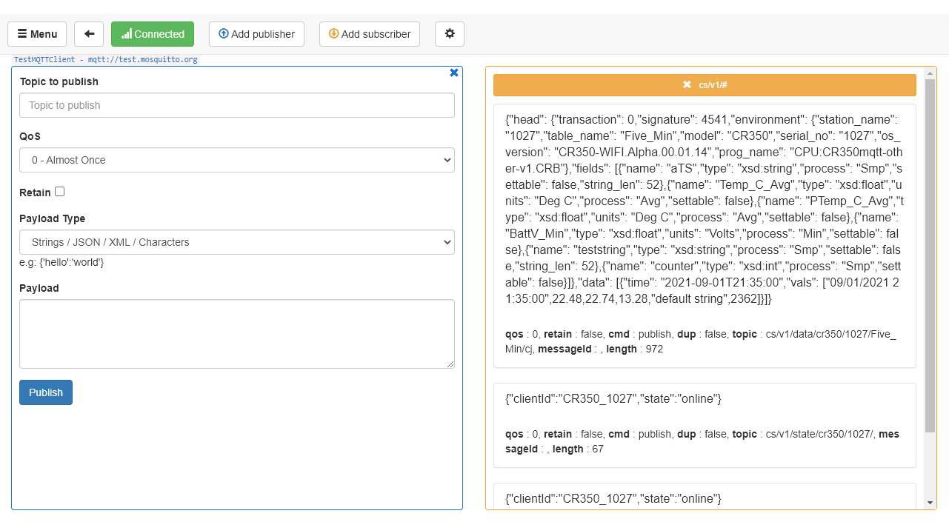Click Add publisher button

(x=256, y=34)
